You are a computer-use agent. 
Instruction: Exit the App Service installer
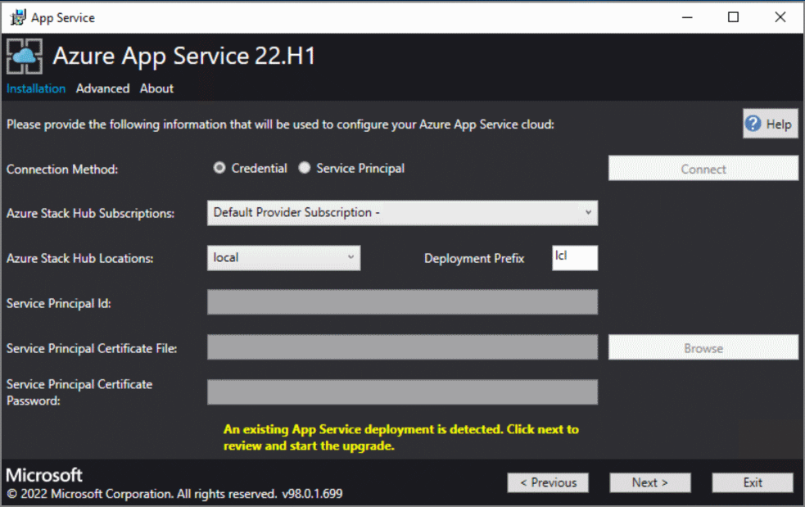[752, 482]
